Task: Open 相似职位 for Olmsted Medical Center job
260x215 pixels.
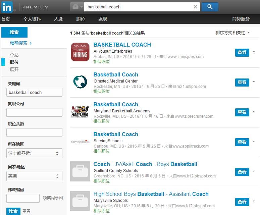Action: (101, 92)
